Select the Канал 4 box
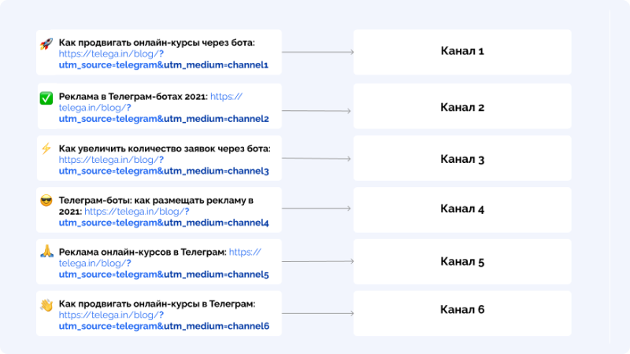 pos(462,210)
